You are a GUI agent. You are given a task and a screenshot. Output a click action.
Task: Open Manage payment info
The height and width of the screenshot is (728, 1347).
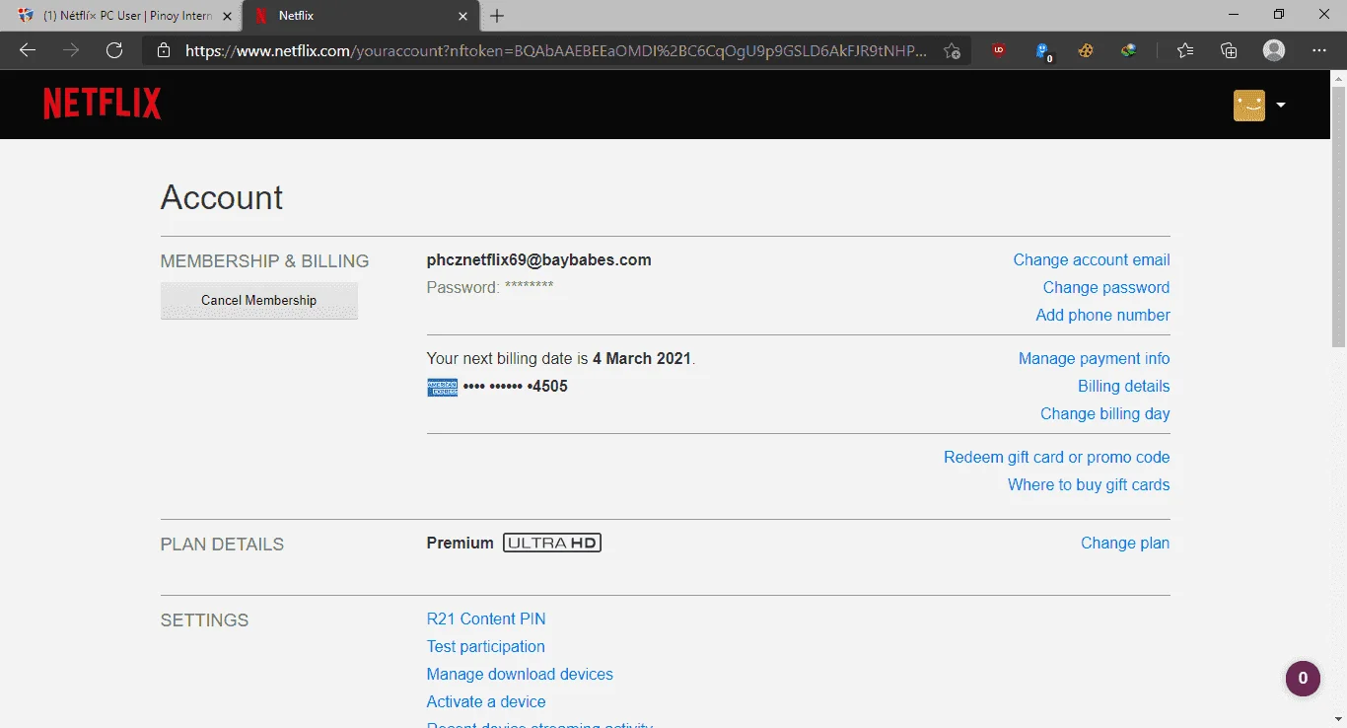[1095, 359]
